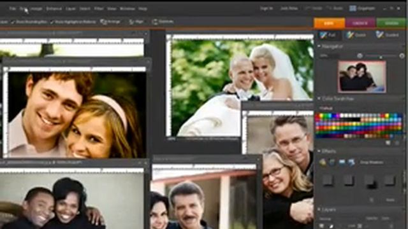Launch the Organizer
408x229 pixels.
coord(362,8)
